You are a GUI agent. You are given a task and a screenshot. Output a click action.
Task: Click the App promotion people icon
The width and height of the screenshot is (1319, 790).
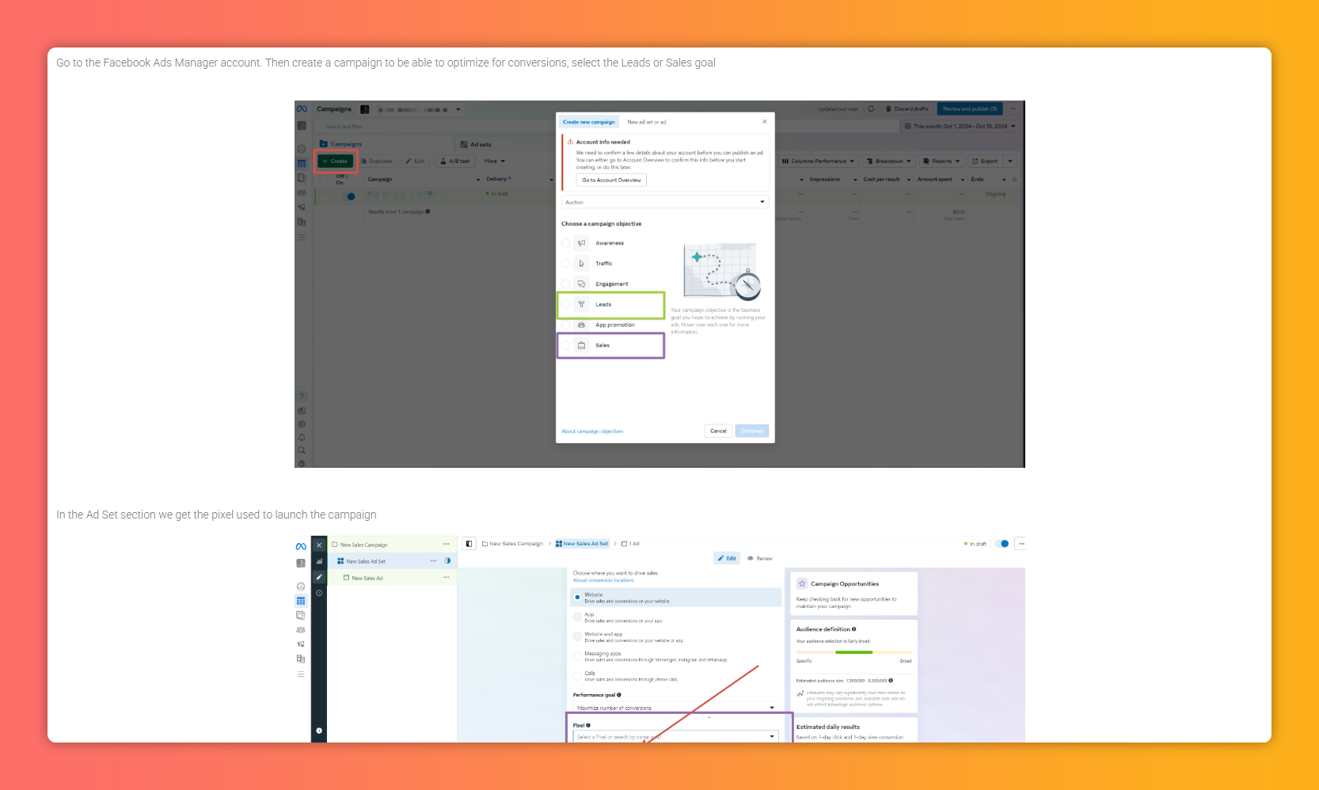point(581,325)
